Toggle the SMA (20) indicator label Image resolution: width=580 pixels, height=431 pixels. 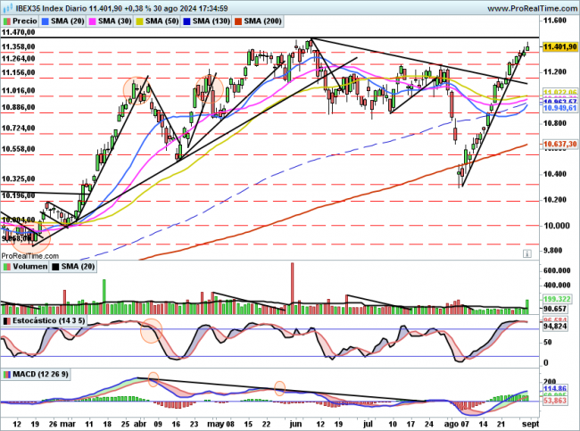click(x=67, y=19)
